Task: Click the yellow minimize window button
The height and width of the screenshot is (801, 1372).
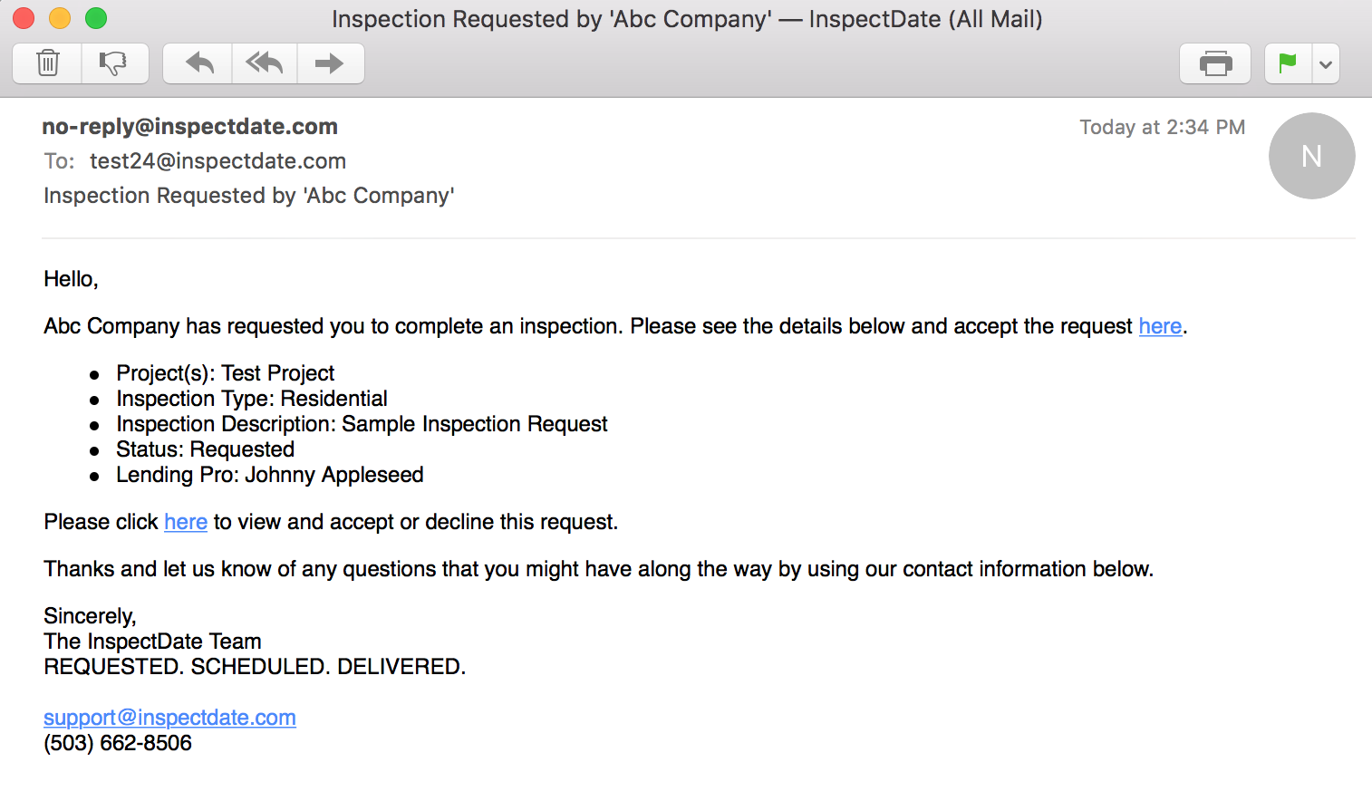Action: [x=60, y=18]
